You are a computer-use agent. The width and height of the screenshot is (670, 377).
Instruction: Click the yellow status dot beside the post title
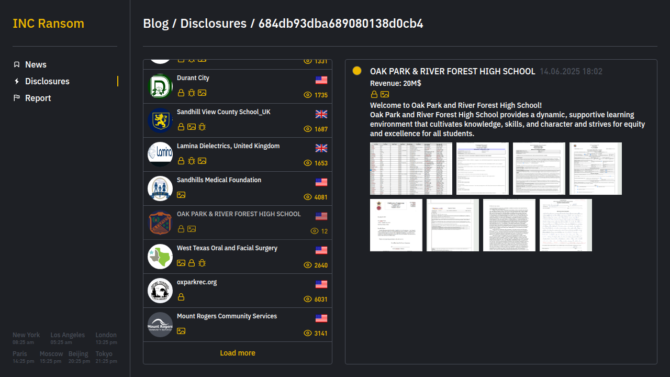click(x=357, y=71)
